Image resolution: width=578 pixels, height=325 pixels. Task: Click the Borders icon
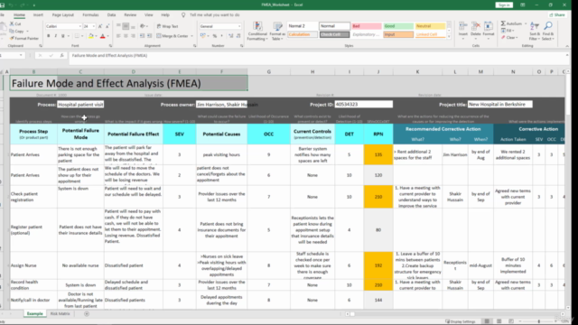tap(77, 36)
